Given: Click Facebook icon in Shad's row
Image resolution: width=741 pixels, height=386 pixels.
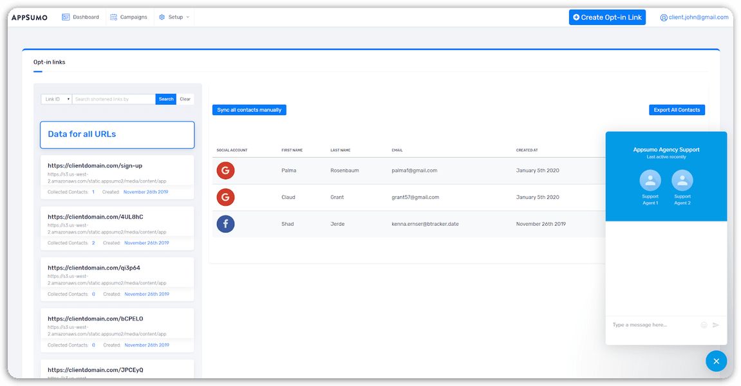Looking at the screenshot, I should 225,224.
